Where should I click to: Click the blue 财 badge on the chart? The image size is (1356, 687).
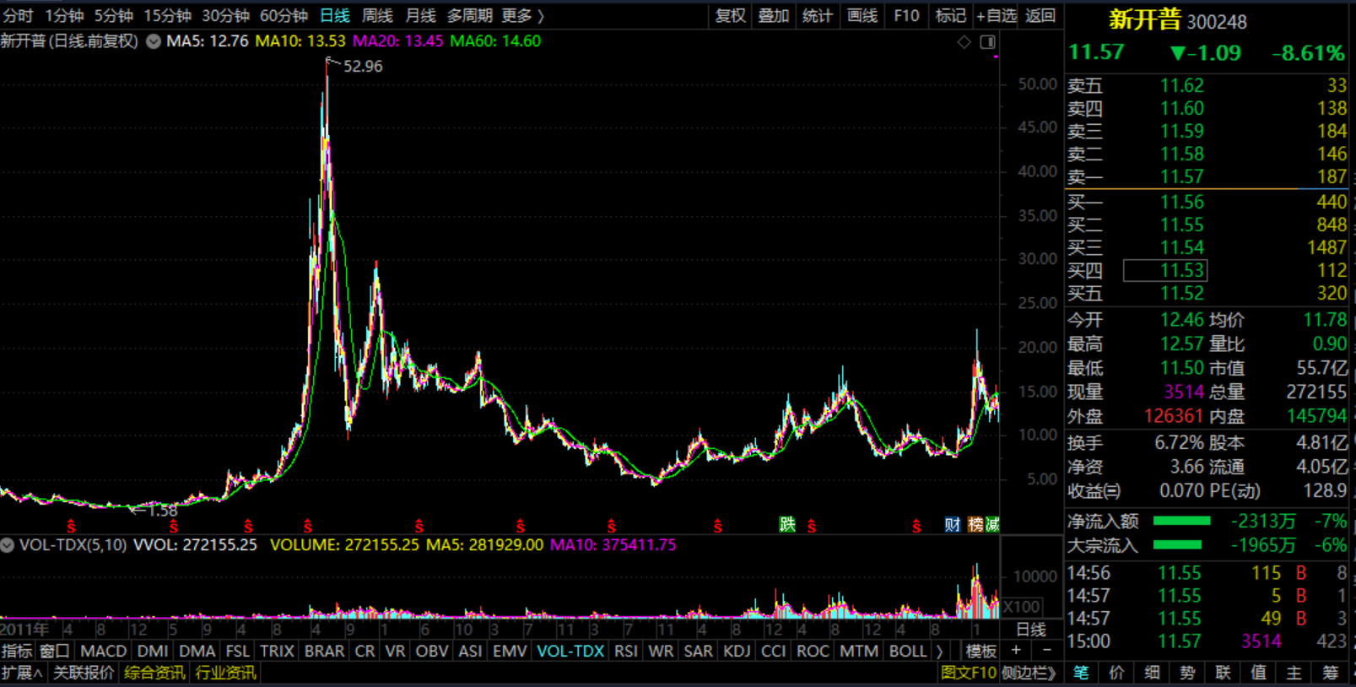click(x=953, y=525)
